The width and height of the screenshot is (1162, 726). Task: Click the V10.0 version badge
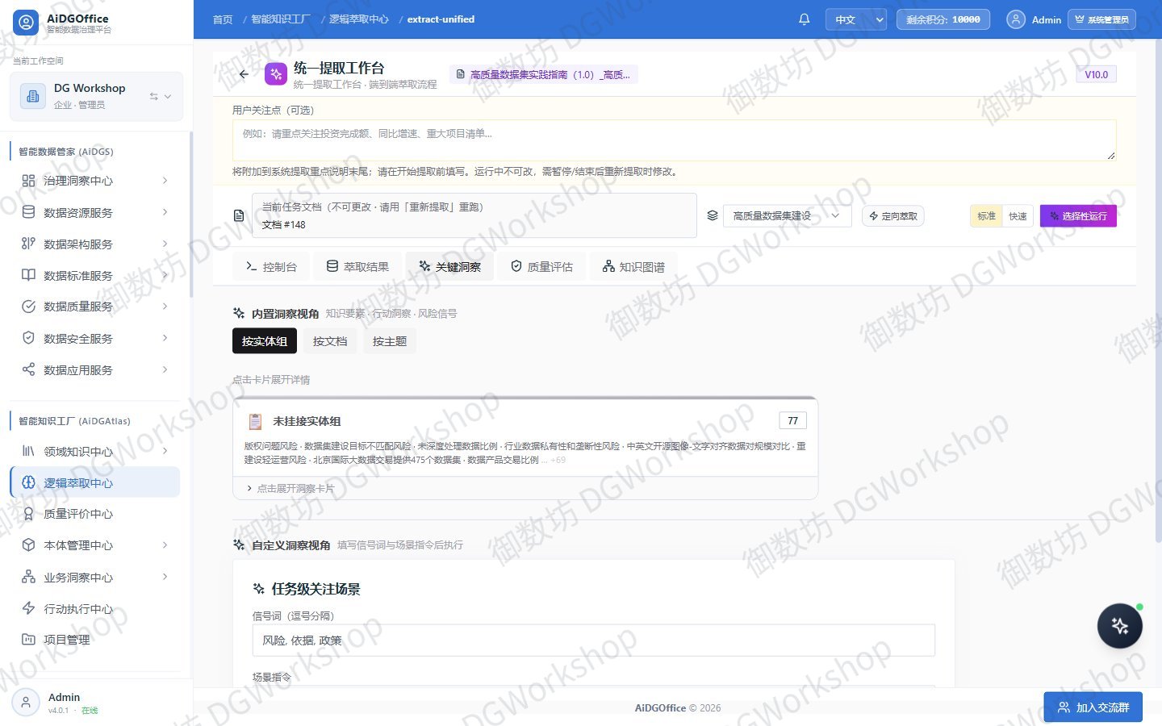(x=1096, y=74)
